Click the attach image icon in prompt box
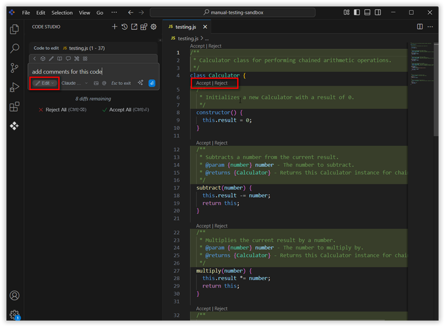Image resolution: width=445 pixels, height=327 pixels. [x=96, y=83]
